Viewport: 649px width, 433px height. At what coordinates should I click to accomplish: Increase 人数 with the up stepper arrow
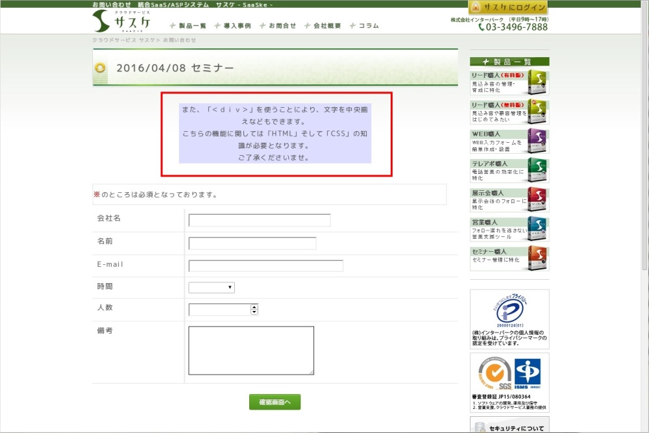click(254, 307)
